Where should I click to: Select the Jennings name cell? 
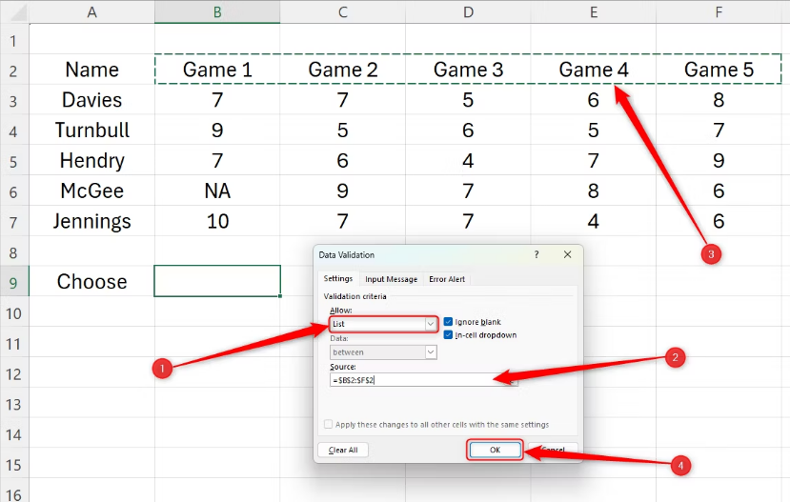(91, 221)
